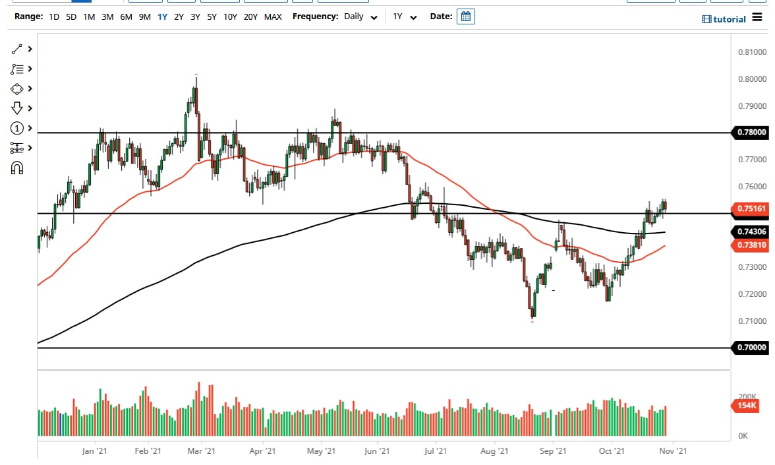Select the line drawing tool
The height and width of the screenshot is (465, 775).
tap(17, 49)
